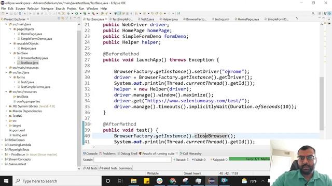
Task: Collapse the pageObjects package
Action: point(10,29)
